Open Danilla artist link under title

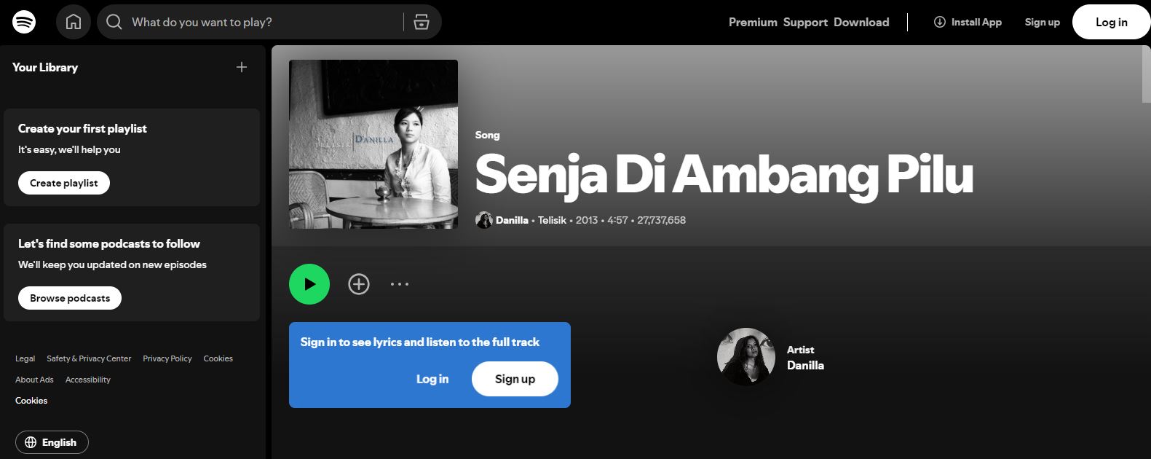[512, 220]
